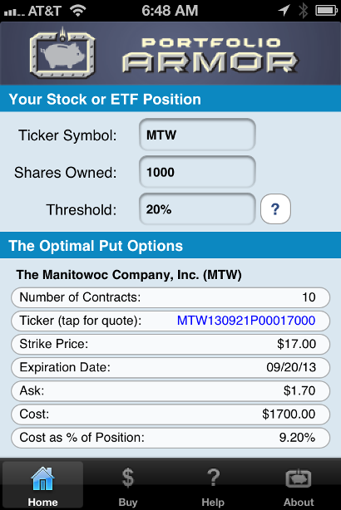Tap the Help question mark icon

pos(213,478)
